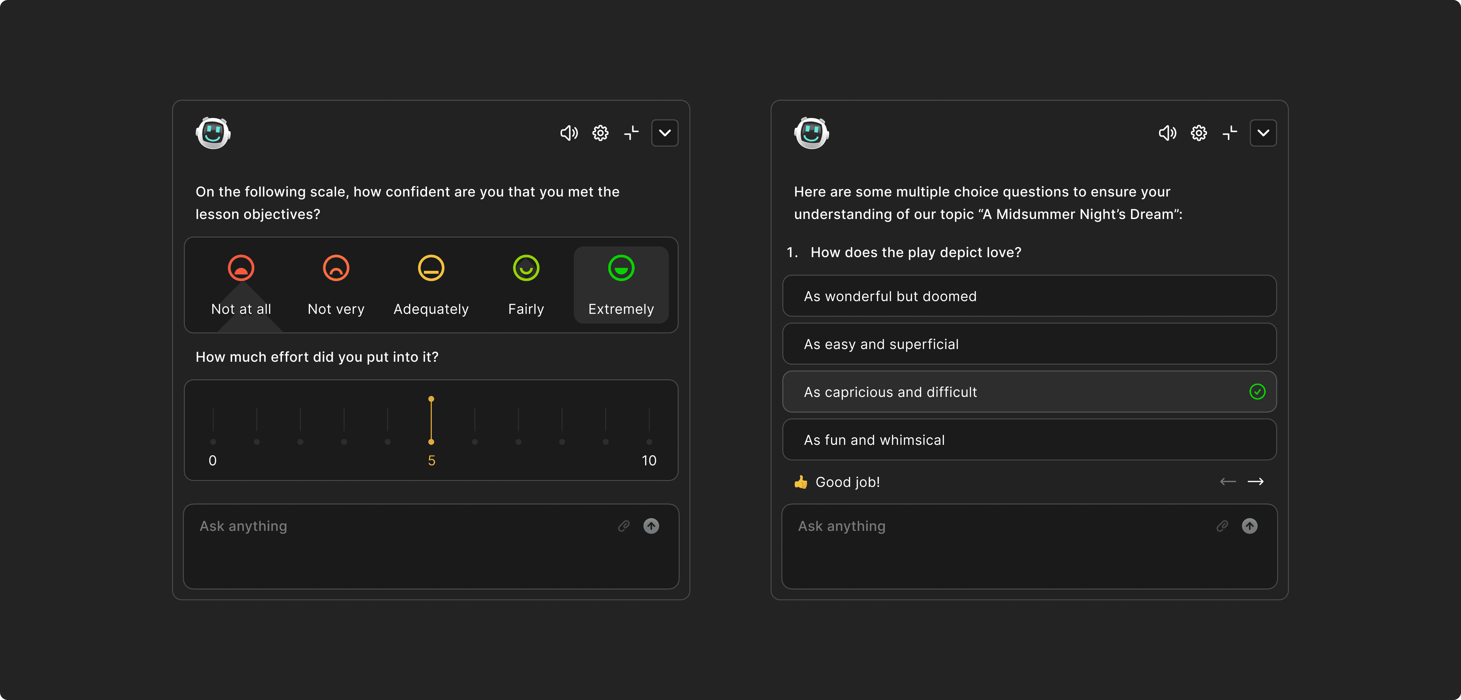Select the 'Not very' confidence rating
Screen dimensions: 1461x700
336,285
